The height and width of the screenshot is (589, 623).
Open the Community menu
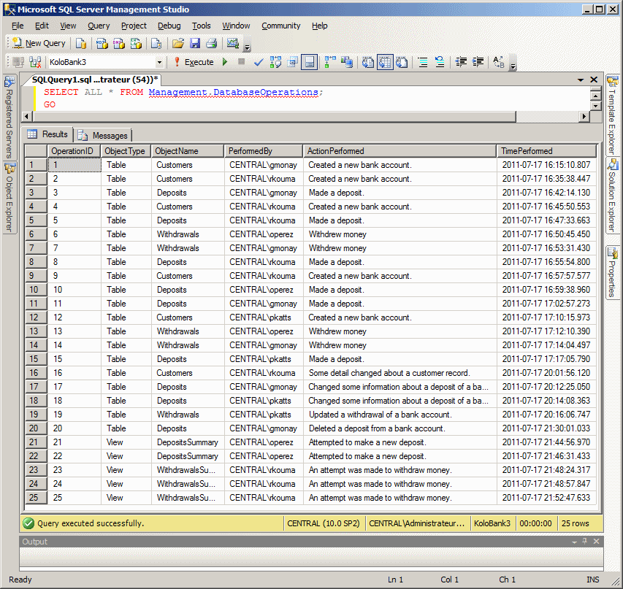click(x=281, y=26)
